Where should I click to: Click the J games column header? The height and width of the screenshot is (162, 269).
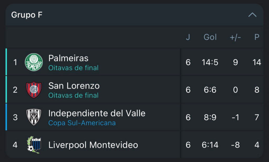point(188,37)
